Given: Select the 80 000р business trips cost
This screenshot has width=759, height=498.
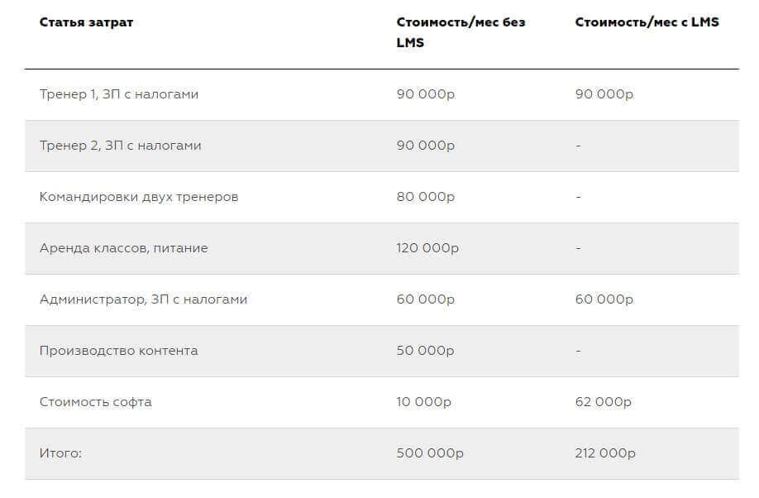Looking at the screenshot, I should point(426,197).
